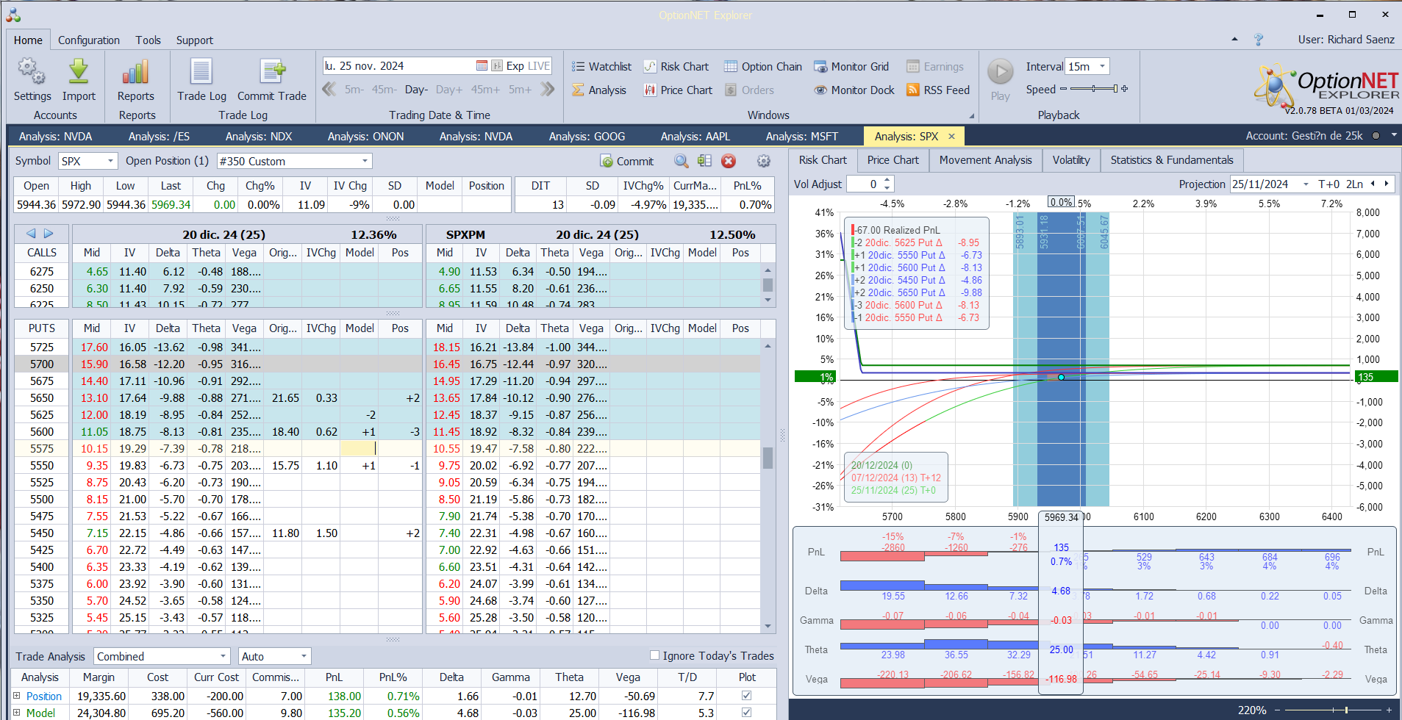
Task: Toggle the account status circle indicator
Action: click(1376, 136)
